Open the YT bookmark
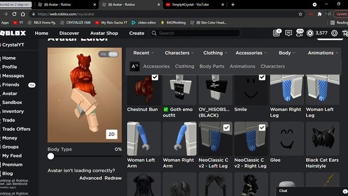 point(18,22)
